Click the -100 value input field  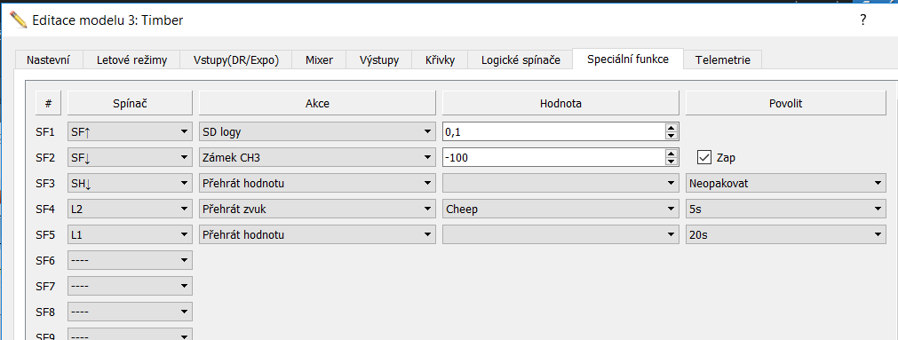click(x=553, y=157)
